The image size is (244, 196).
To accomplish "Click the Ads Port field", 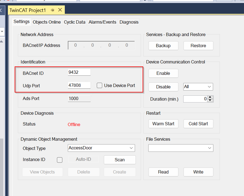I will click(79, 98).
